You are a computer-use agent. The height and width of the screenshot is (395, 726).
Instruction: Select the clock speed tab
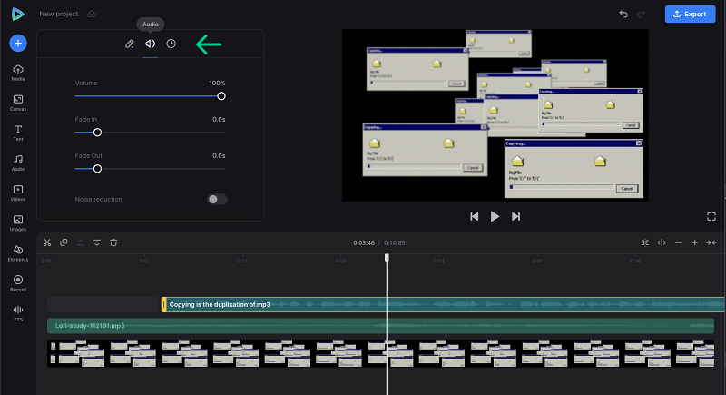pos(172,44)
